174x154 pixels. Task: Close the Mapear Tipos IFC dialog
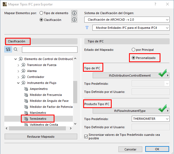(167, 4)
